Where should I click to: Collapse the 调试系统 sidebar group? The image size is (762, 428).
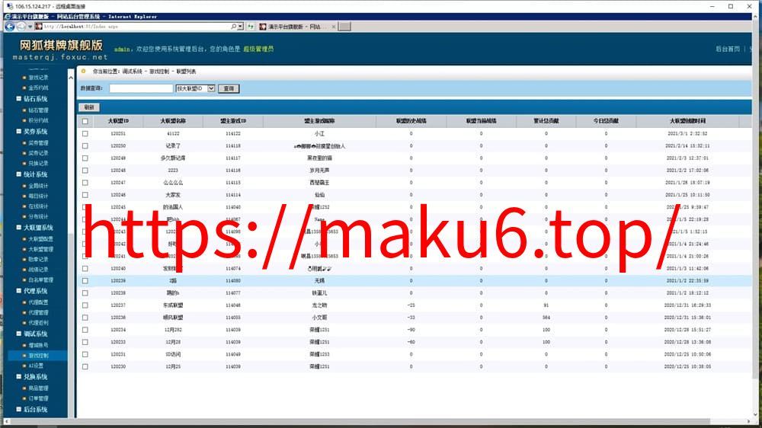coord(18,334)
